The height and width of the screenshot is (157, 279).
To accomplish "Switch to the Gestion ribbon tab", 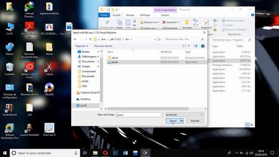I will [x=165, y=15].
